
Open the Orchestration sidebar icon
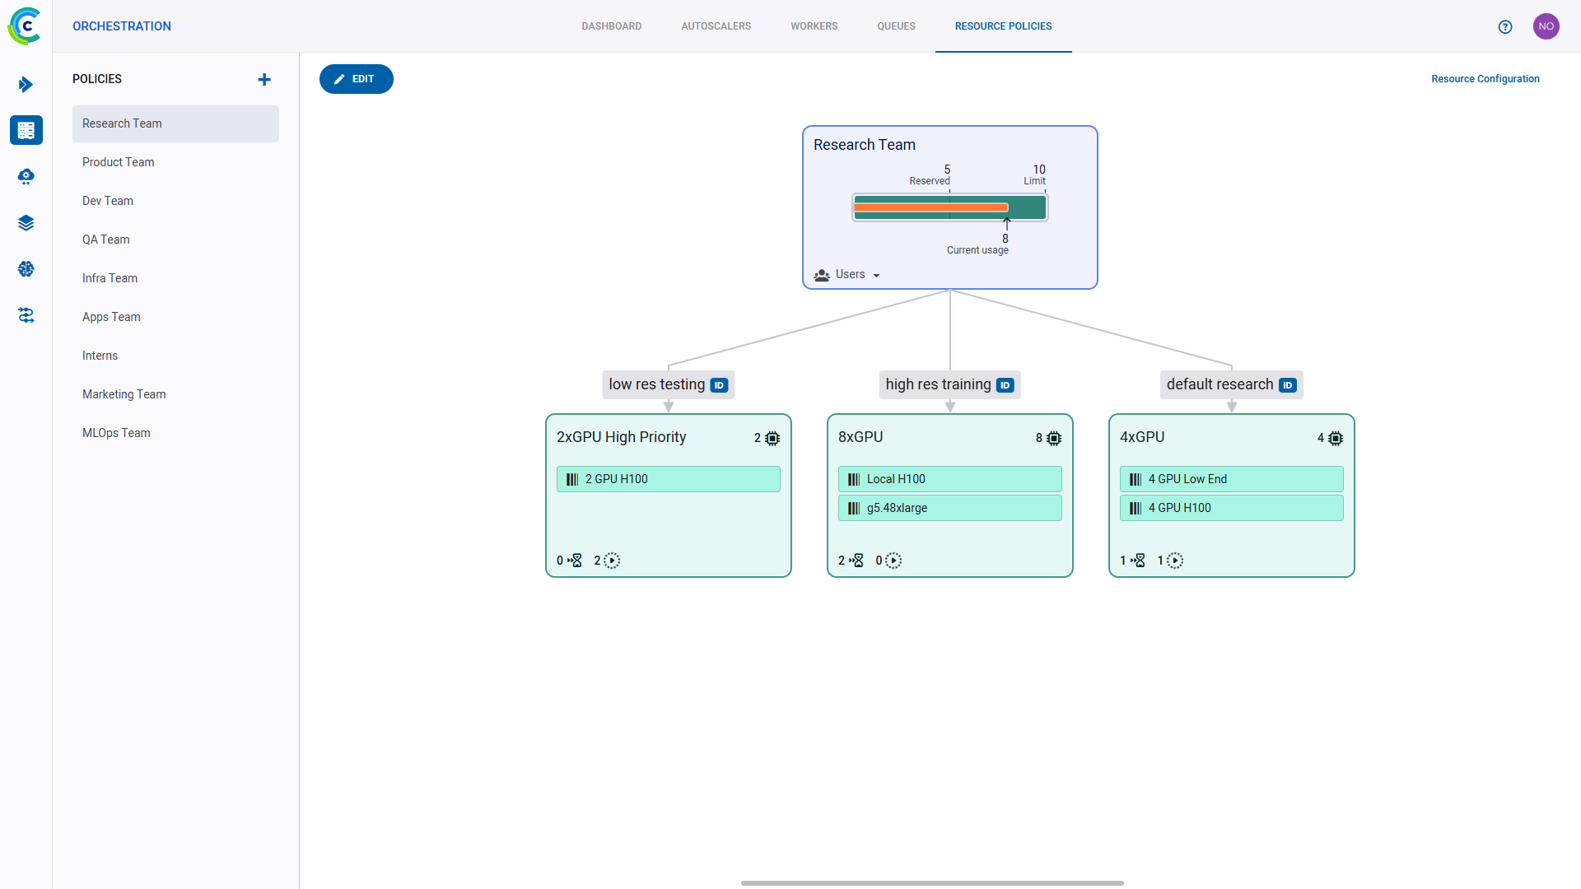[26, 130]
